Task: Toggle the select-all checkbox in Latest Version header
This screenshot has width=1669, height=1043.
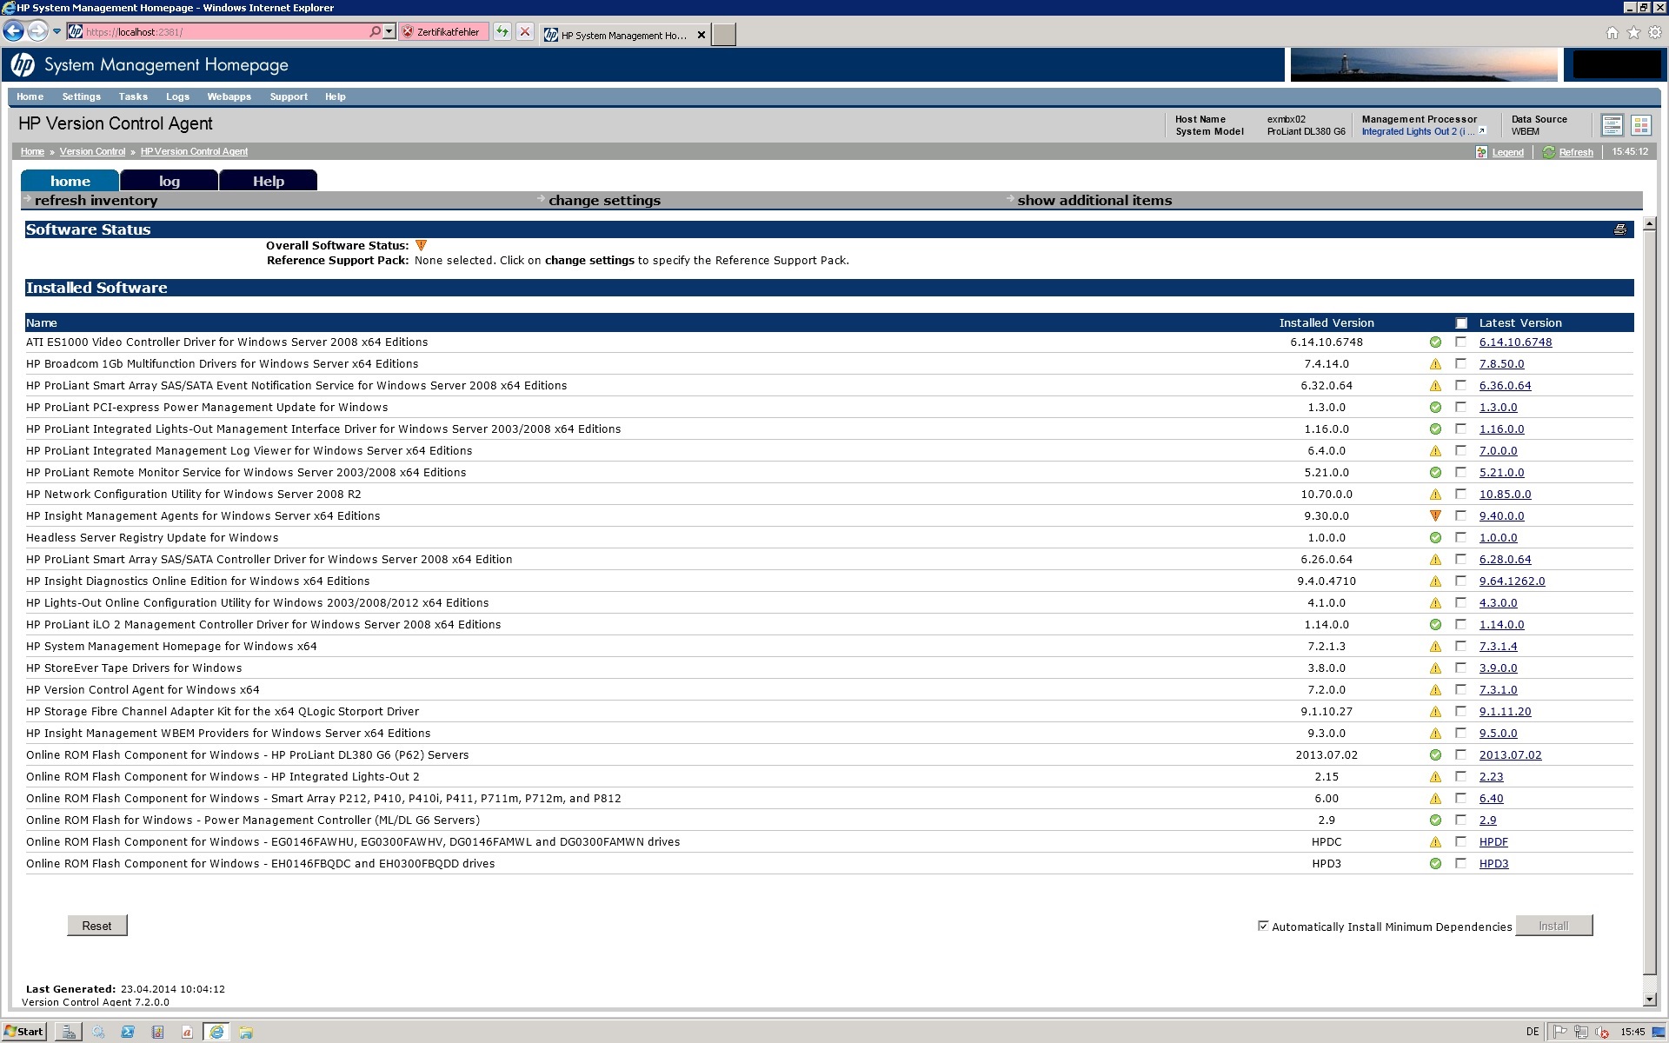Action: (1461, 323)
